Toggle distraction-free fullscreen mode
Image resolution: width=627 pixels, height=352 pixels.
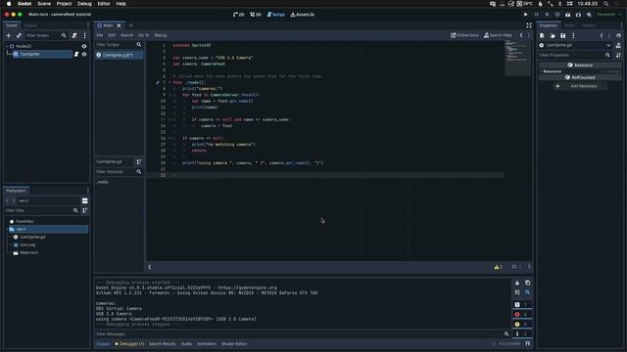529,25
